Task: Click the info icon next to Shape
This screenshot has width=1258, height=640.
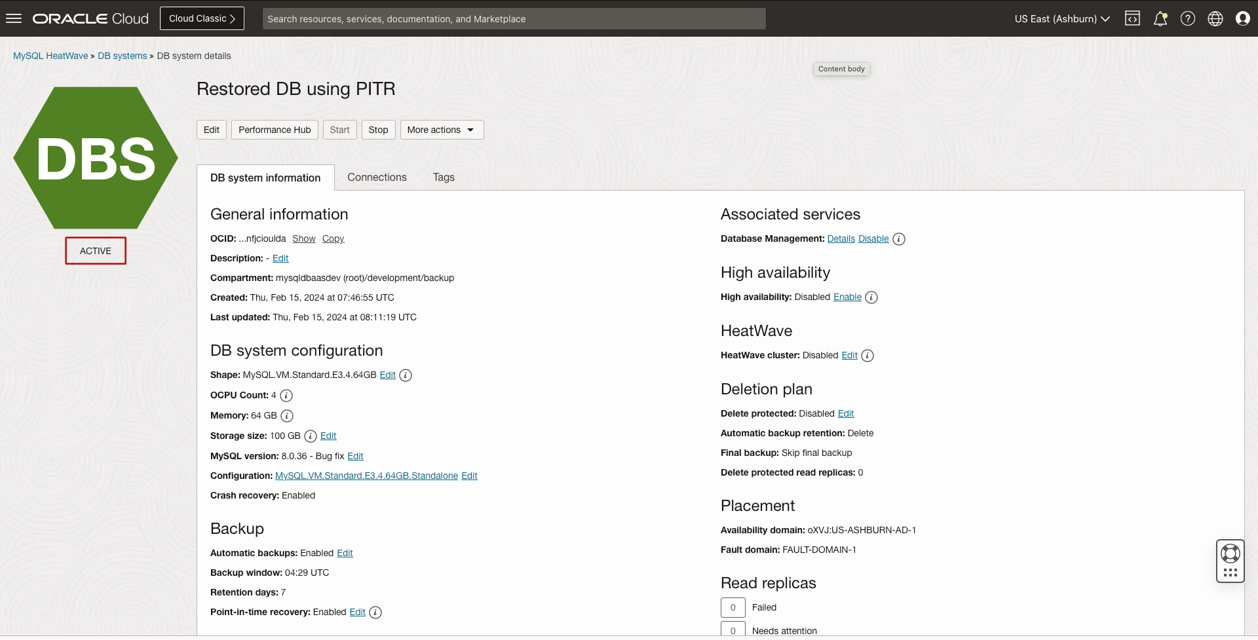Action: [406, 375]
